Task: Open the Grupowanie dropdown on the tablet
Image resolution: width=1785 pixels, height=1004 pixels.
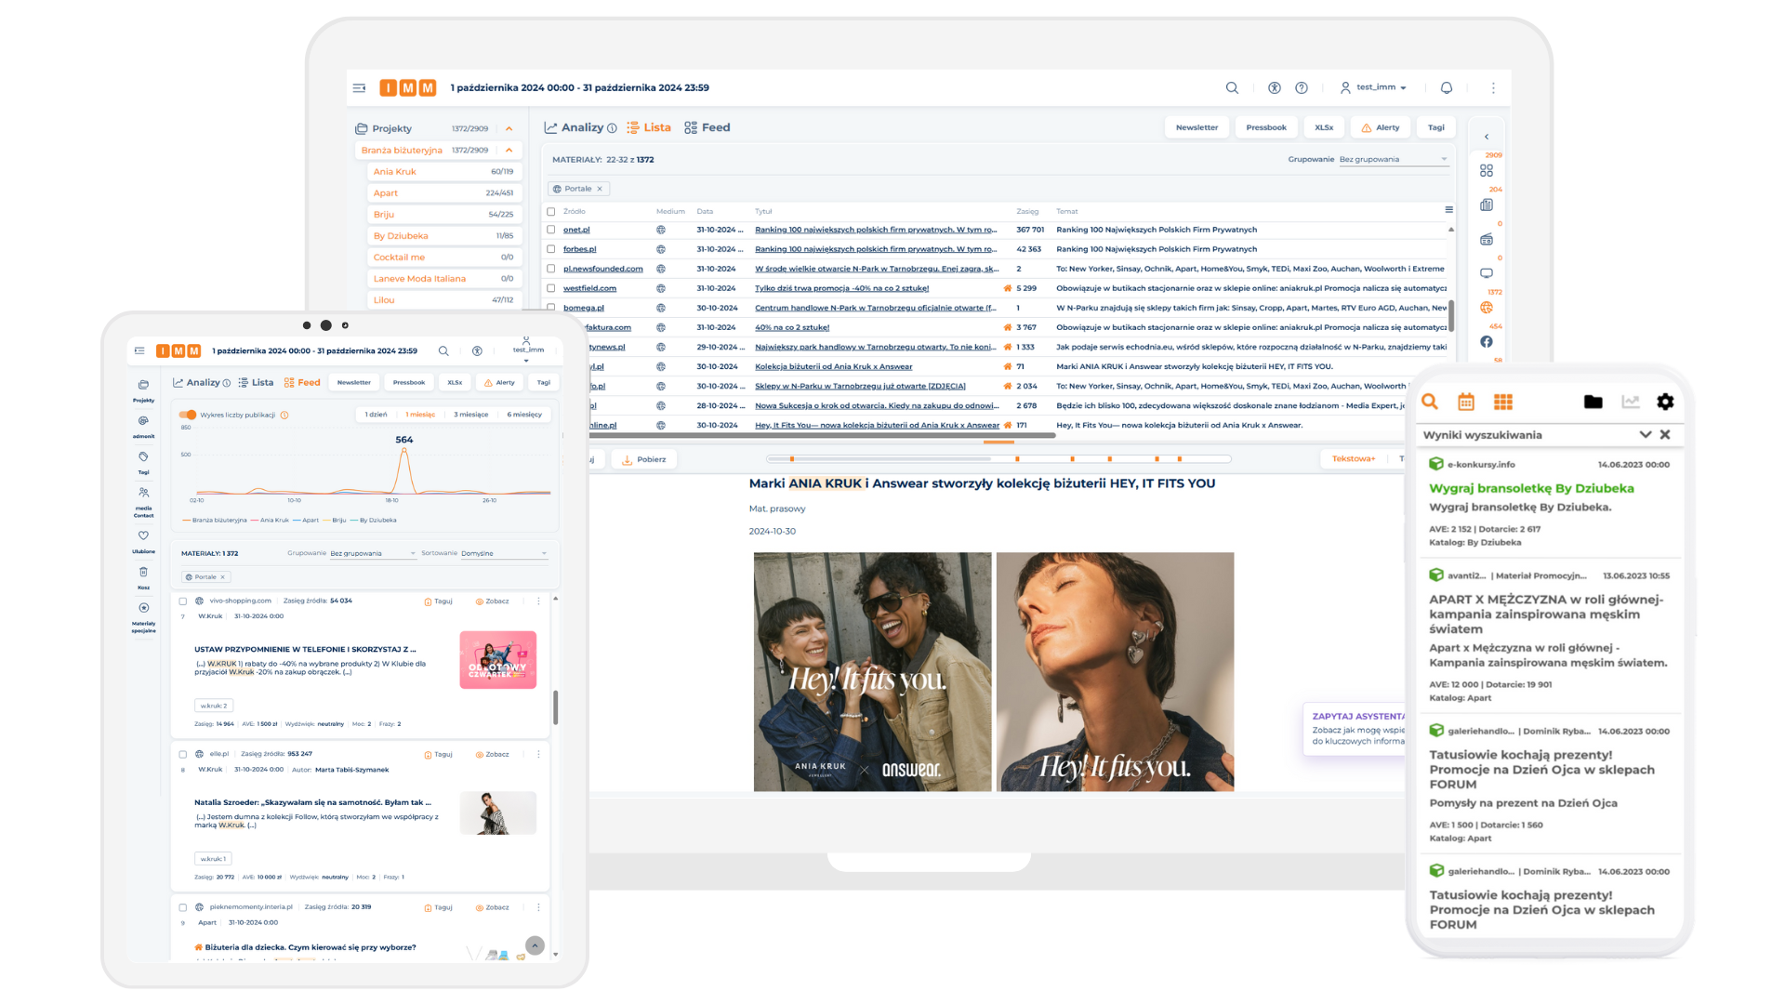Action: 373,553
